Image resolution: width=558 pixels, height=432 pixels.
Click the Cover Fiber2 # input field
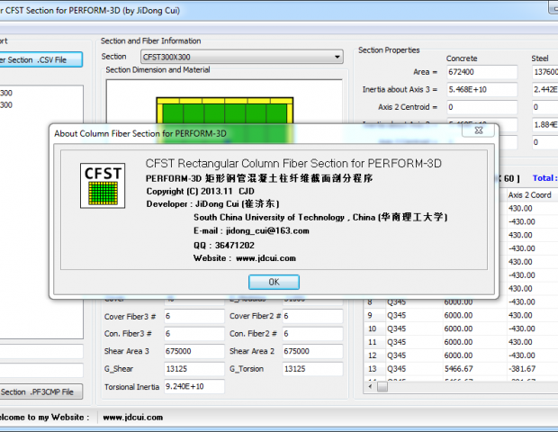point(311,317)
